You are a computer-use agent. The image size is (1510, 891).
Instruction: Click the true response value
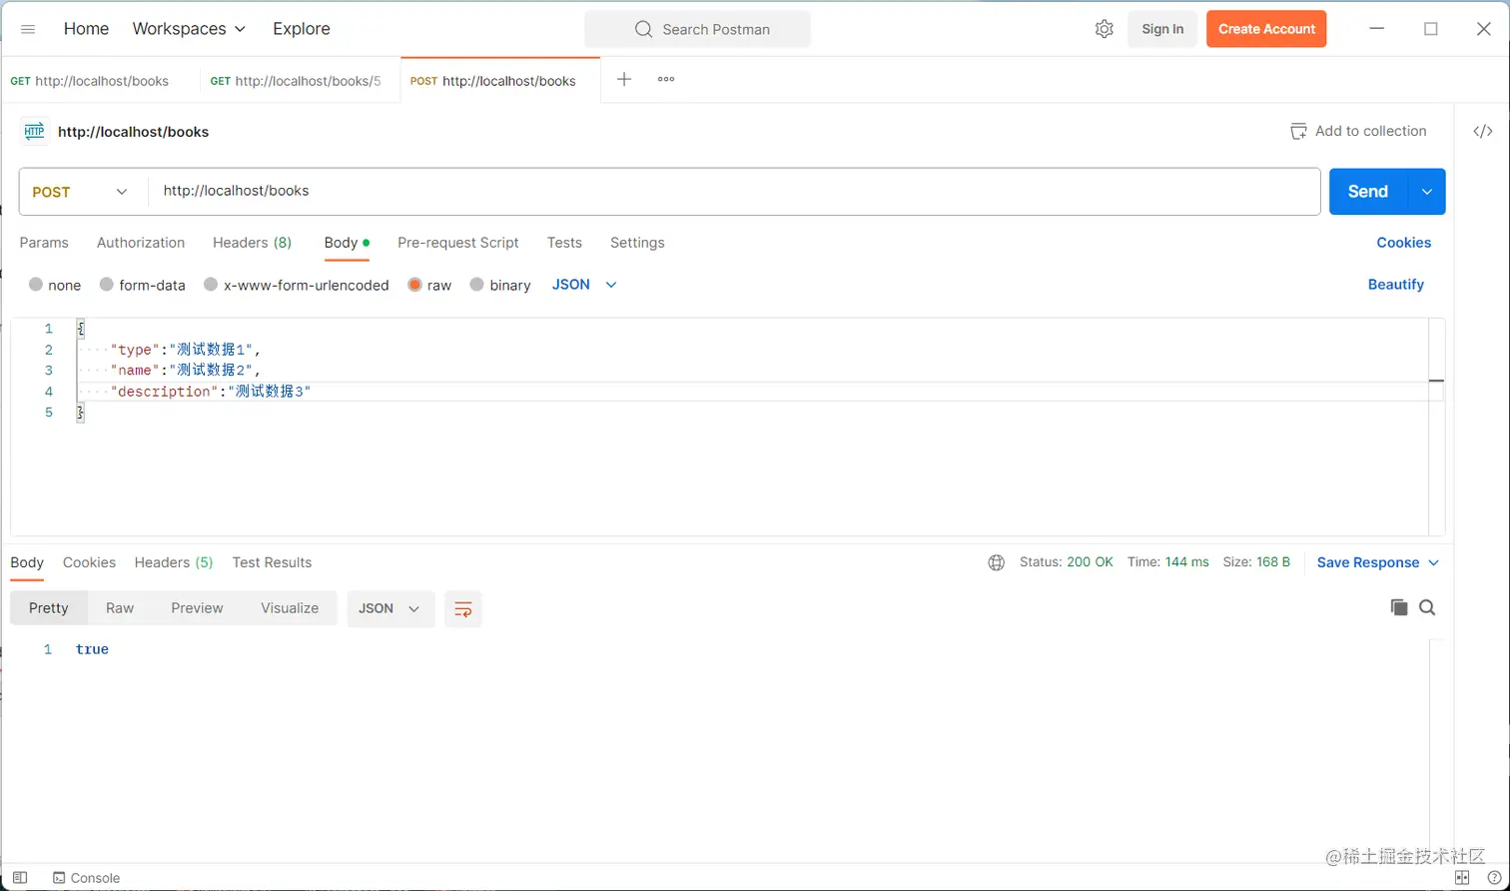coord(92,649)
